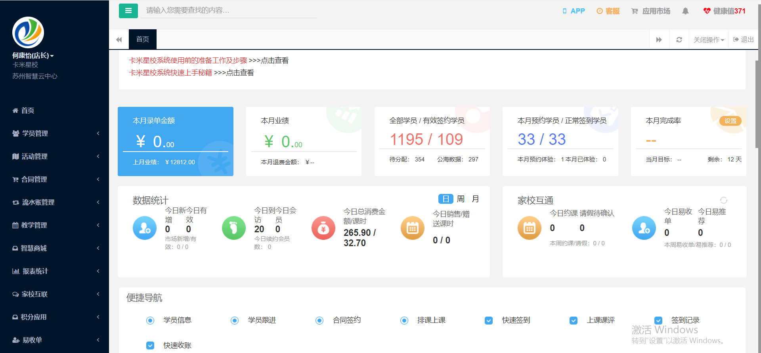Toggle the 签到记录 checkbox
The height and width of the screenshot is (353, 761).
point(658,321)
